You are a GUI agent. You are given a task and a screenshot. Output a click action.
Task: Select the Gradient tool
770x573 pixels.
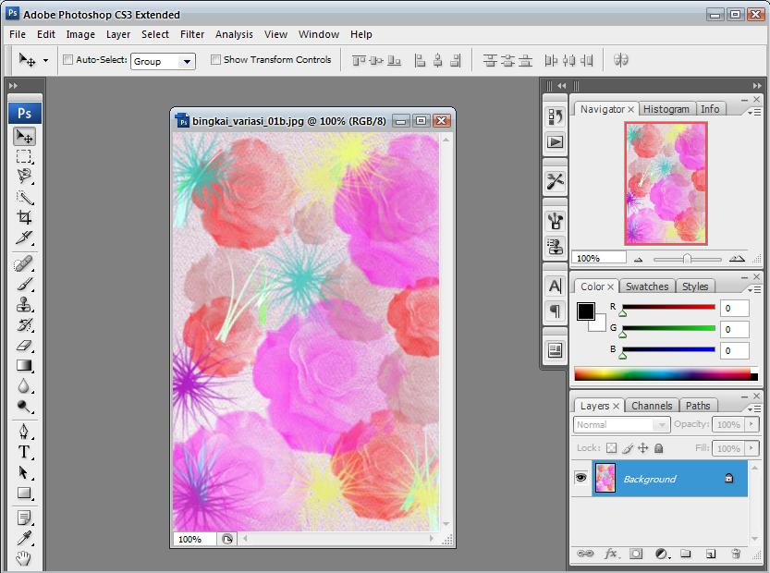click(24, 365)
